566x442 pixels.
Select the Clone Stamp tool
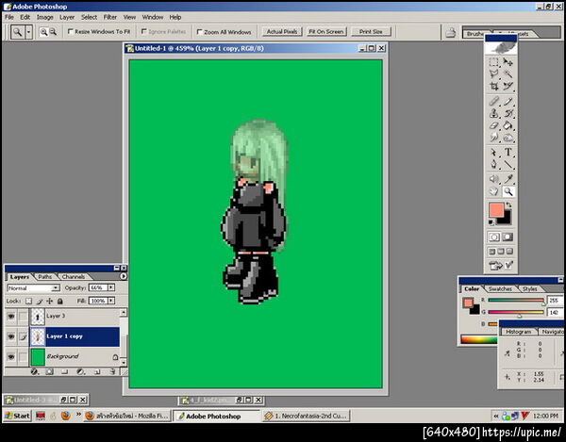click(493, 114)
